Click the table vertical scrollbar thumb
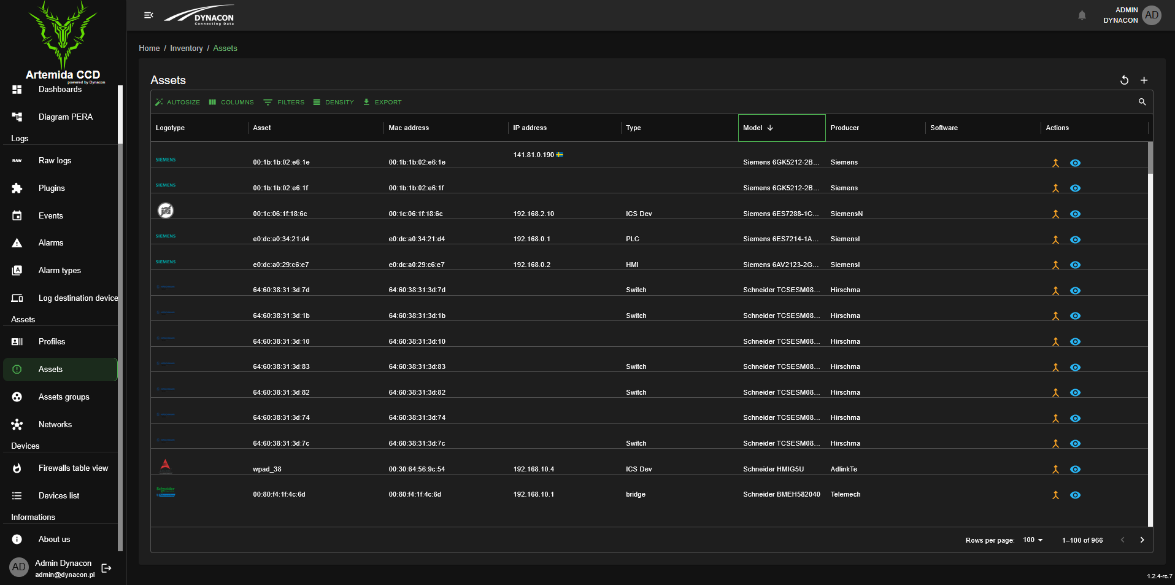 [1150, 158]
